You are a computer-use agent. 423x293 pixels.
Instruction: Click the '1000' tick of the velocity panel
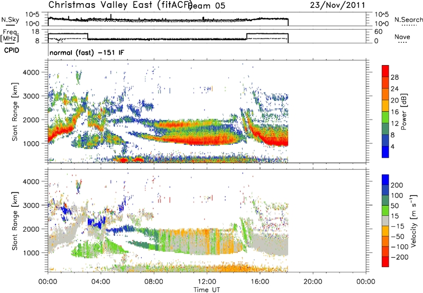[x=31, y=253]
